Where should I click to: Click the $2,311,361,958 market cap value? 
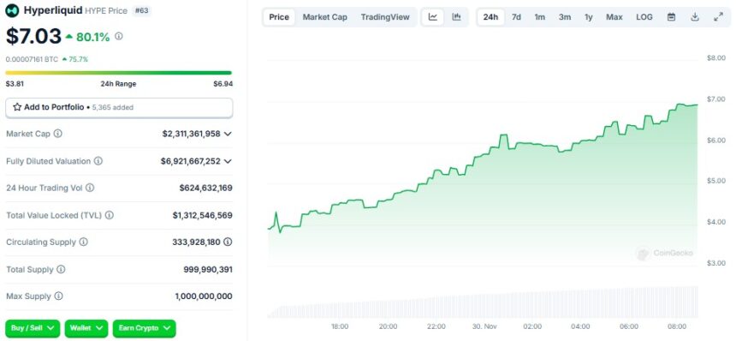point(192,134)
